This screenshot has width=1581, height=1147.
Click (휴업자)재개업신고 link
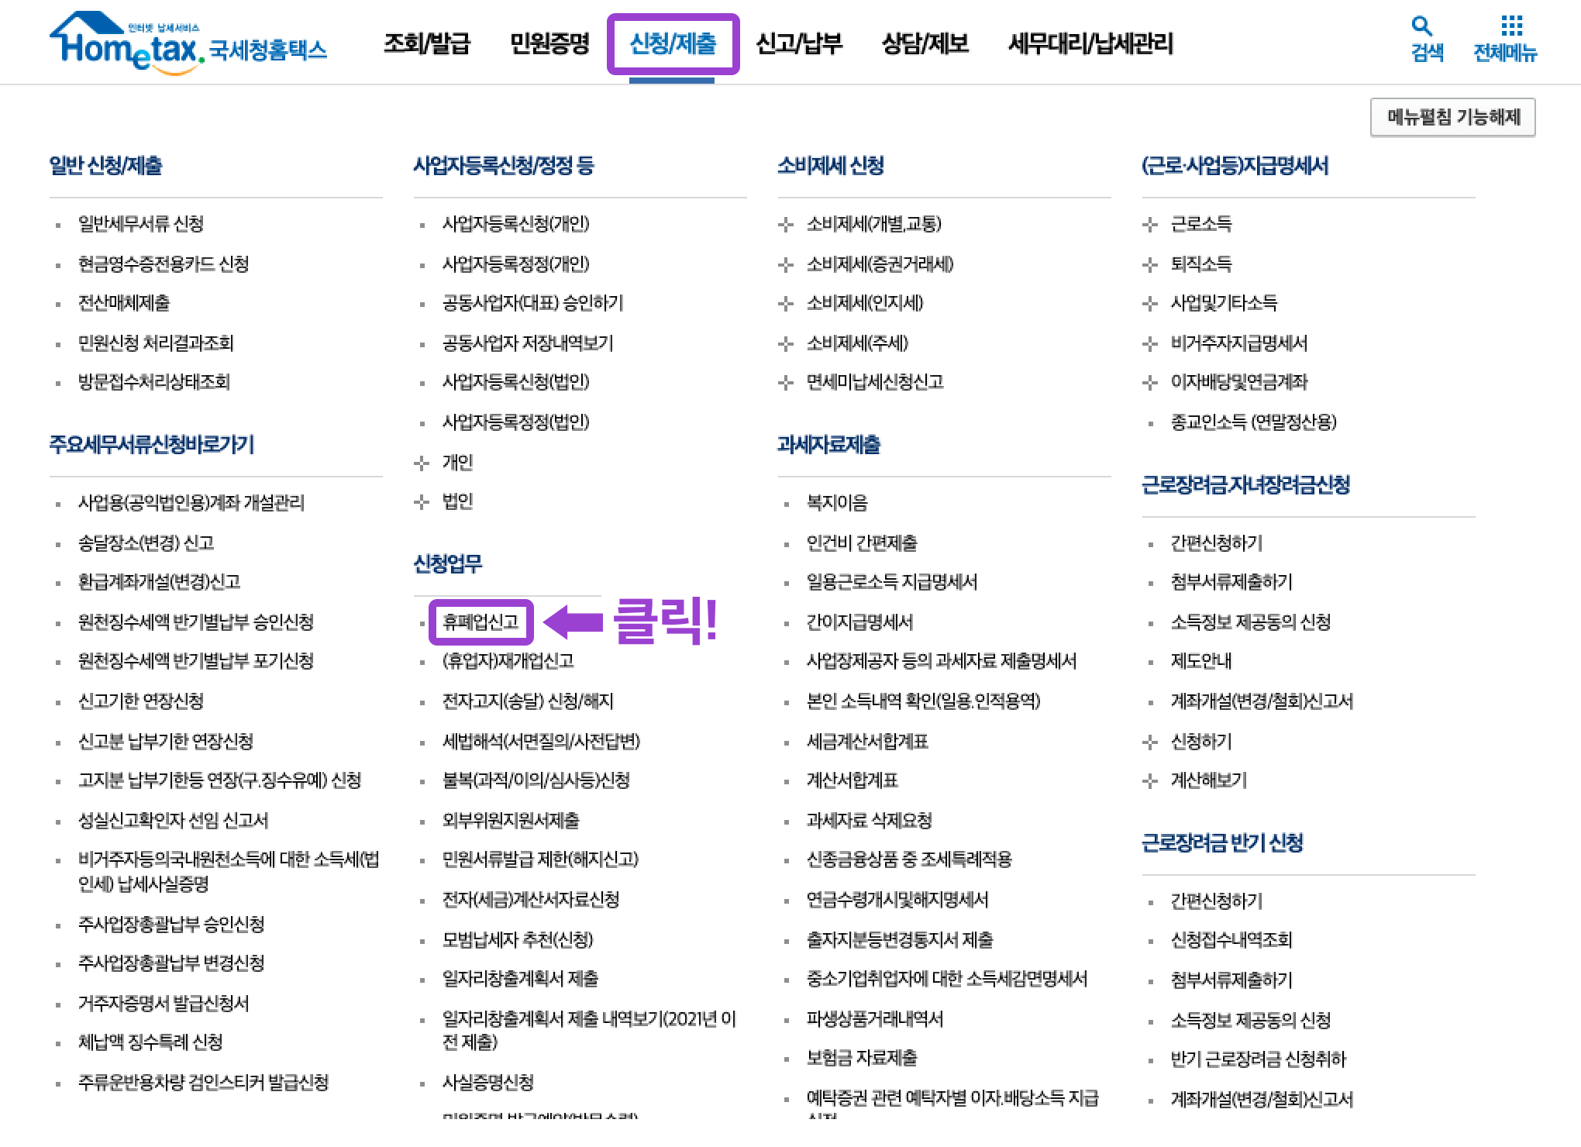click(x=508, y=661)
